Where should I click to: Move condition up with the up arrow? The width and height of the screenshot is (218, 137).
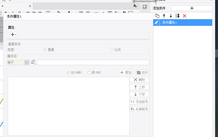(164, 16)
